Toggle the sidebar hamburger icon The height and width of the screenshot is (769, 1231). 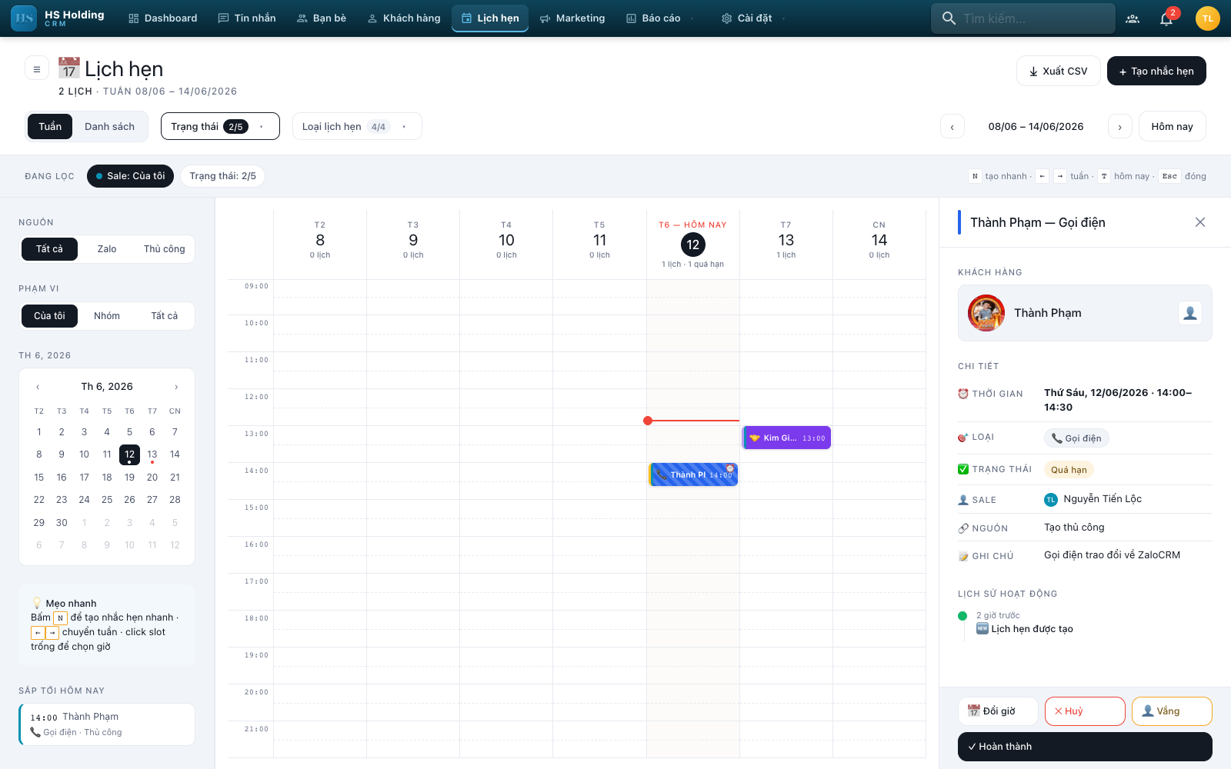click(x=37, y=68)
